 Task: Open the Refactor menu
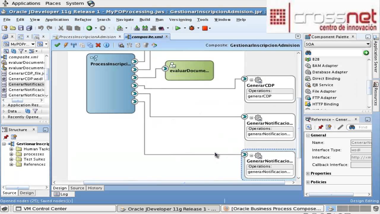(x=83, y=19)
